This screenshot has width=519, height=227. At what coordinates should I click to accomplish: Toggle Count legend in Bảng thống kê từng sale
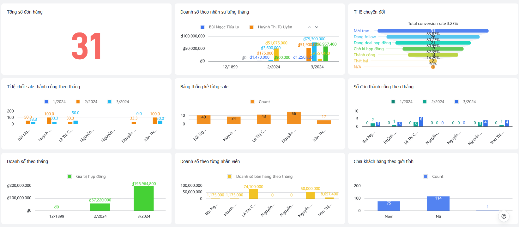[260, 102]
